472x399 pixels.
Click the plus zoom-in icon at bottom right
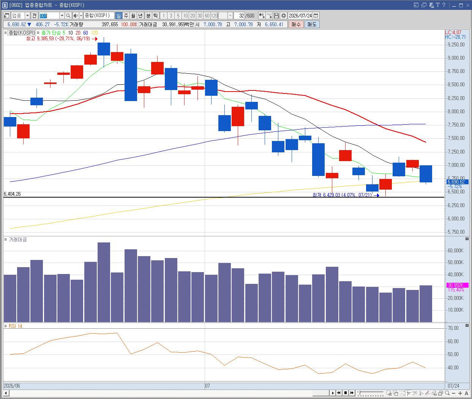pyautogui.click(x=460, y=393)
